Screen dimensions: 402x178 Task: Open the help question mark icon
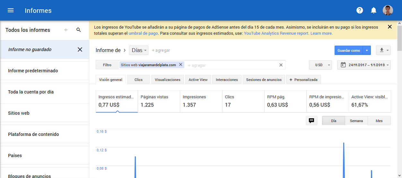[x=360, y=10]
